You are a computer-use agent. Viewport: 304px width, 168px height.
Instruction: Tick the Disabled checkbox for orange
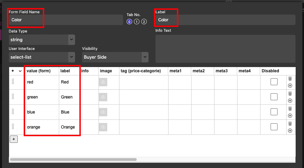pyautogui.click(x=274, y=127)
